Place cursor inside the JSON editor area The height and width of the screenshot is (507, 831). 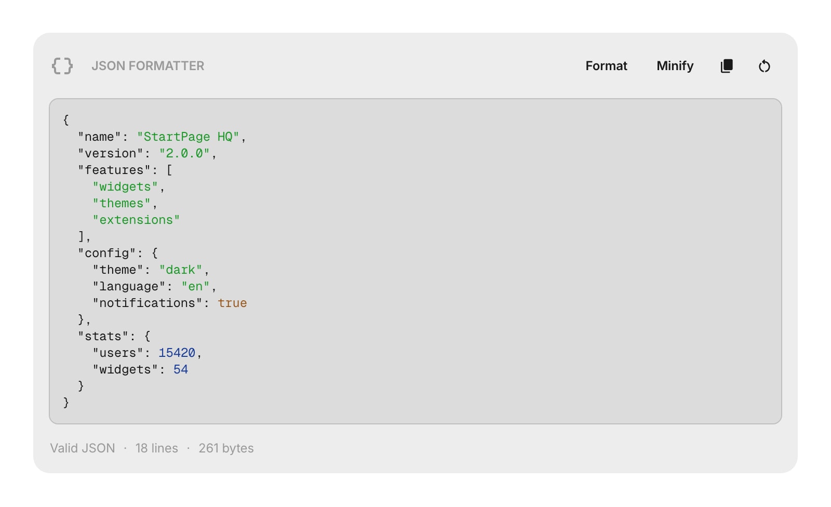415,260
